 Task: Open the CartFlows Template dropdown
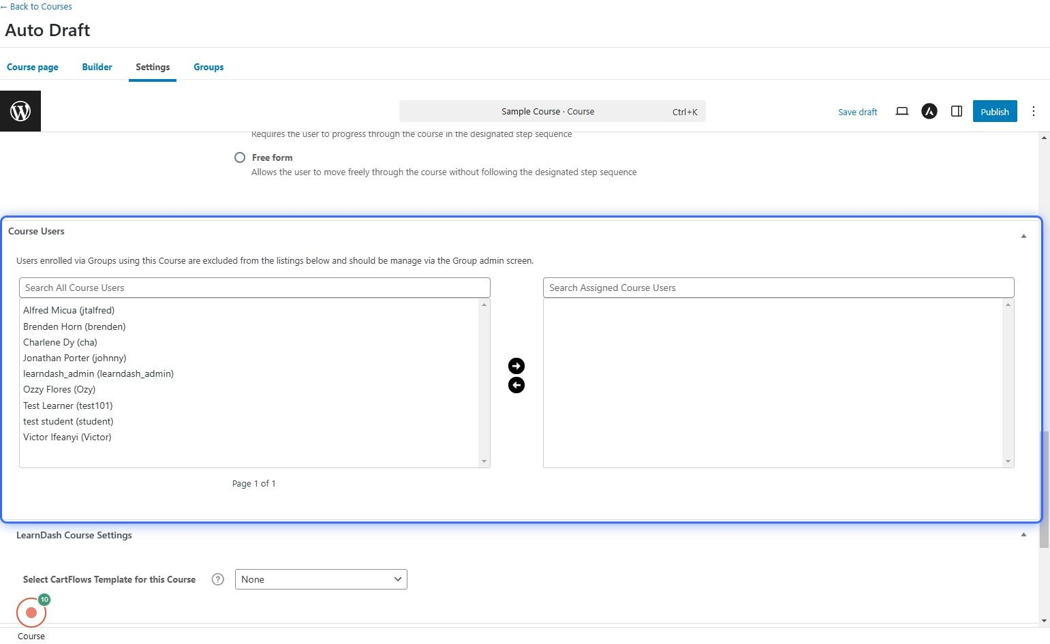point(320,579)
